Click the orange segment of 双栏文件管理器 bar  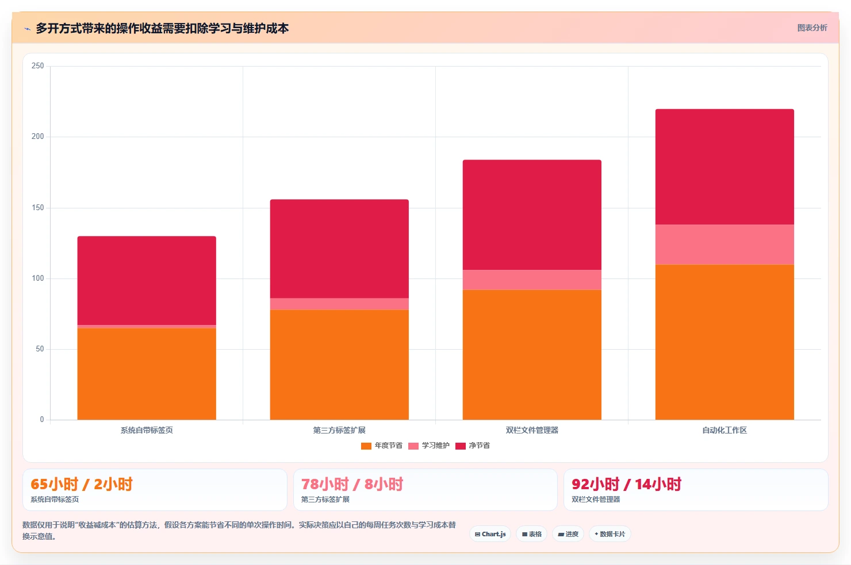(532, 355)
